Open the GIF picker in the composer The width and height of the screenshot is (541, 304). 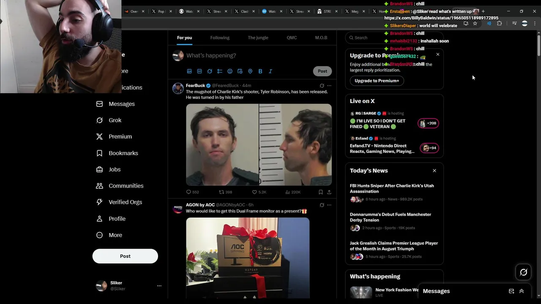click(199, 71)
